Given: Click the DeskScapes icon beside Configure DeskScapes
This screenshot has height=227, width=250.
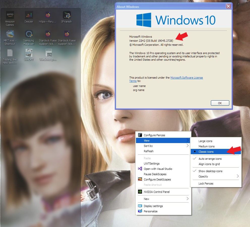Looking at the screenshot, I should pyautogui.click(x=140, y=179).
